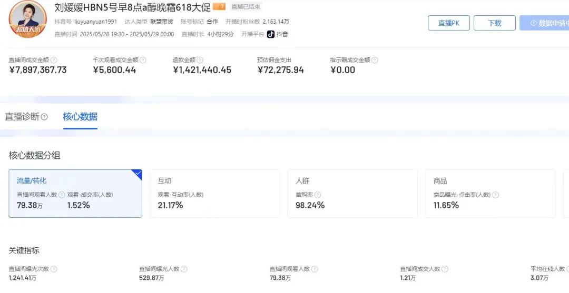Screen dimensions: 569x293
Task: Click the 数据申请 button
Action: tap(545, 23)
